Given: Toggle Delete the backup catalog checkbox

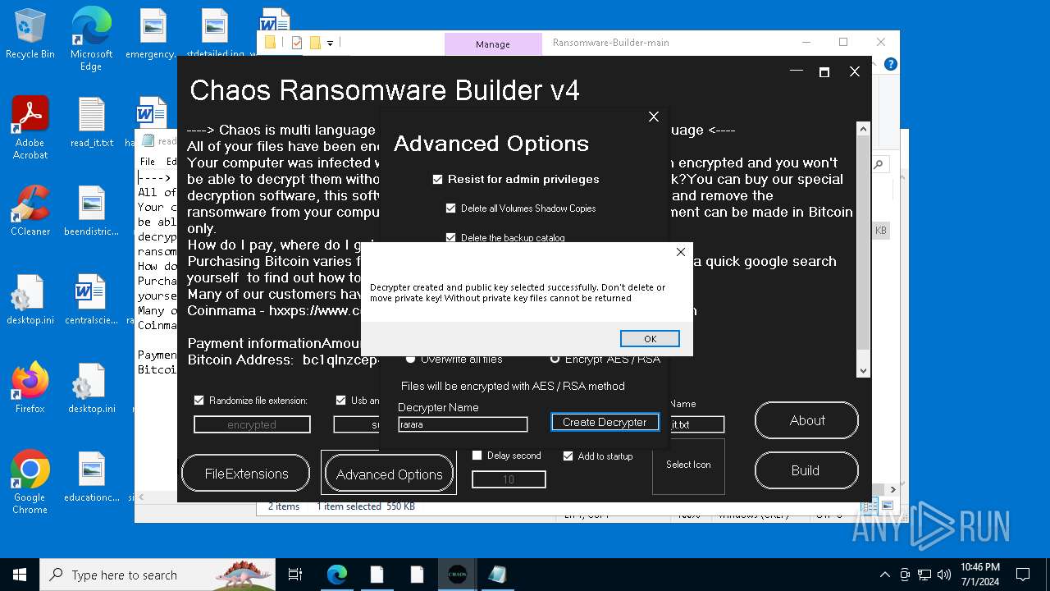Looking at the screenshot, I should click(450, 238).
